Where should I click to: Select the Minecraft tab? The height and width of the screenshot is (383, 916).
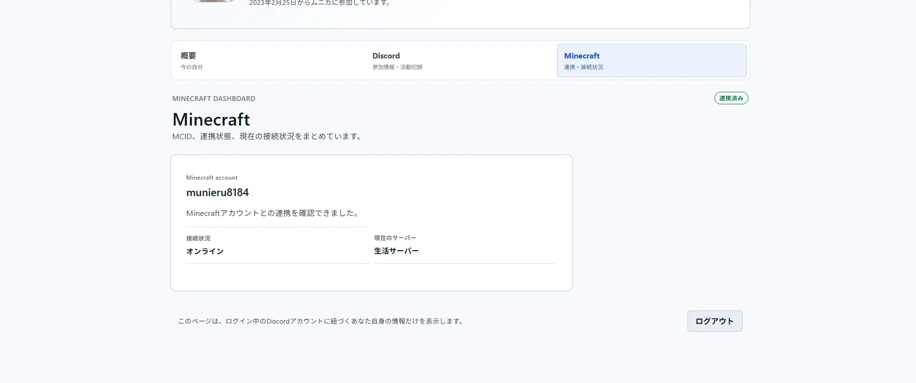[652, 60]
